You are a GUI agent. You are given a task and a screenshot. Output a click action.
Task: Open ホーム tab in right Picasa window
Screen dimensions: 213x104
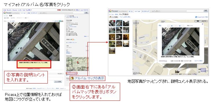[131, 11]
